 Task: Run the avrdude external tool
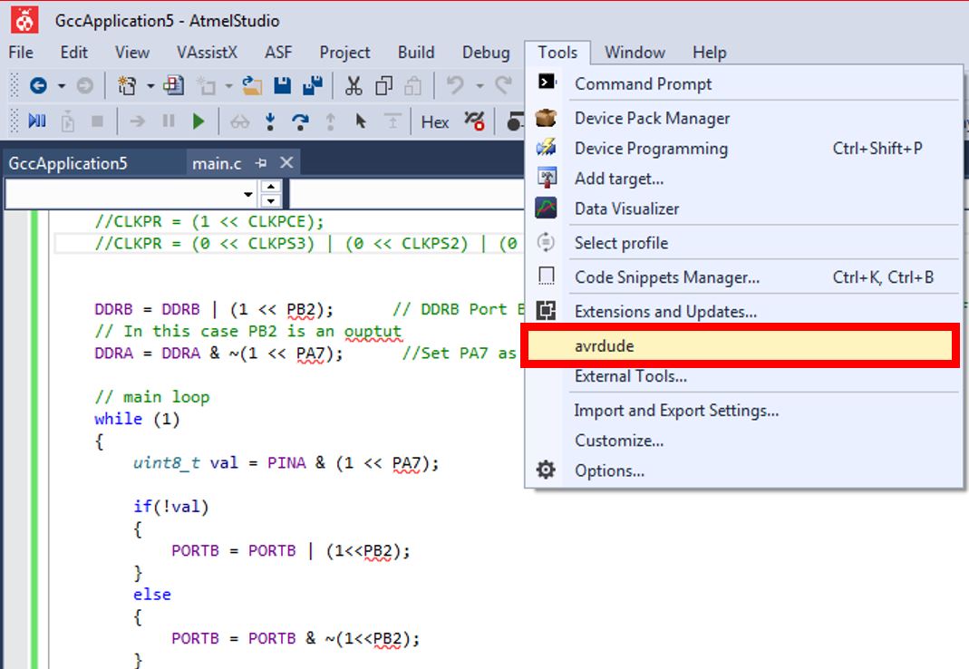point(740,345)
